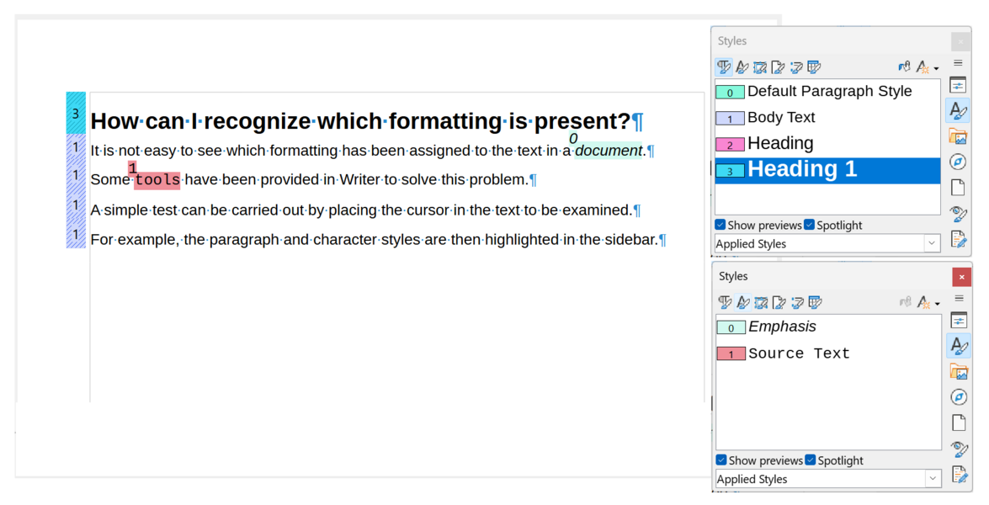The width and height of the screenshot is (989, 505).
Task: Select Paragraph Styles icon in panel listing Heading 1
Action: click(724, 66)
